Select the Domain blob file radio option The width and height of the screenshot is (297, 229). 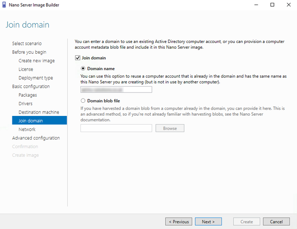pos(83,101)
